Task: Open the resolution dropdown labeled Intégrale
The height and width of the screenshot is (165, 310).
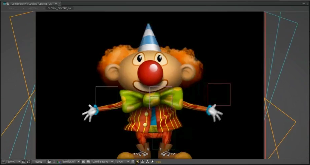Action: click(x=71, y=162)
